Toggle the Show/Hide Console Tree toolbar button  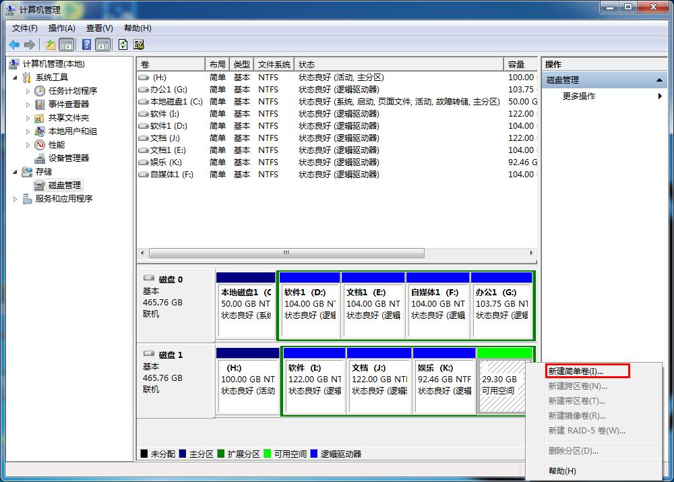coord(67,44)
